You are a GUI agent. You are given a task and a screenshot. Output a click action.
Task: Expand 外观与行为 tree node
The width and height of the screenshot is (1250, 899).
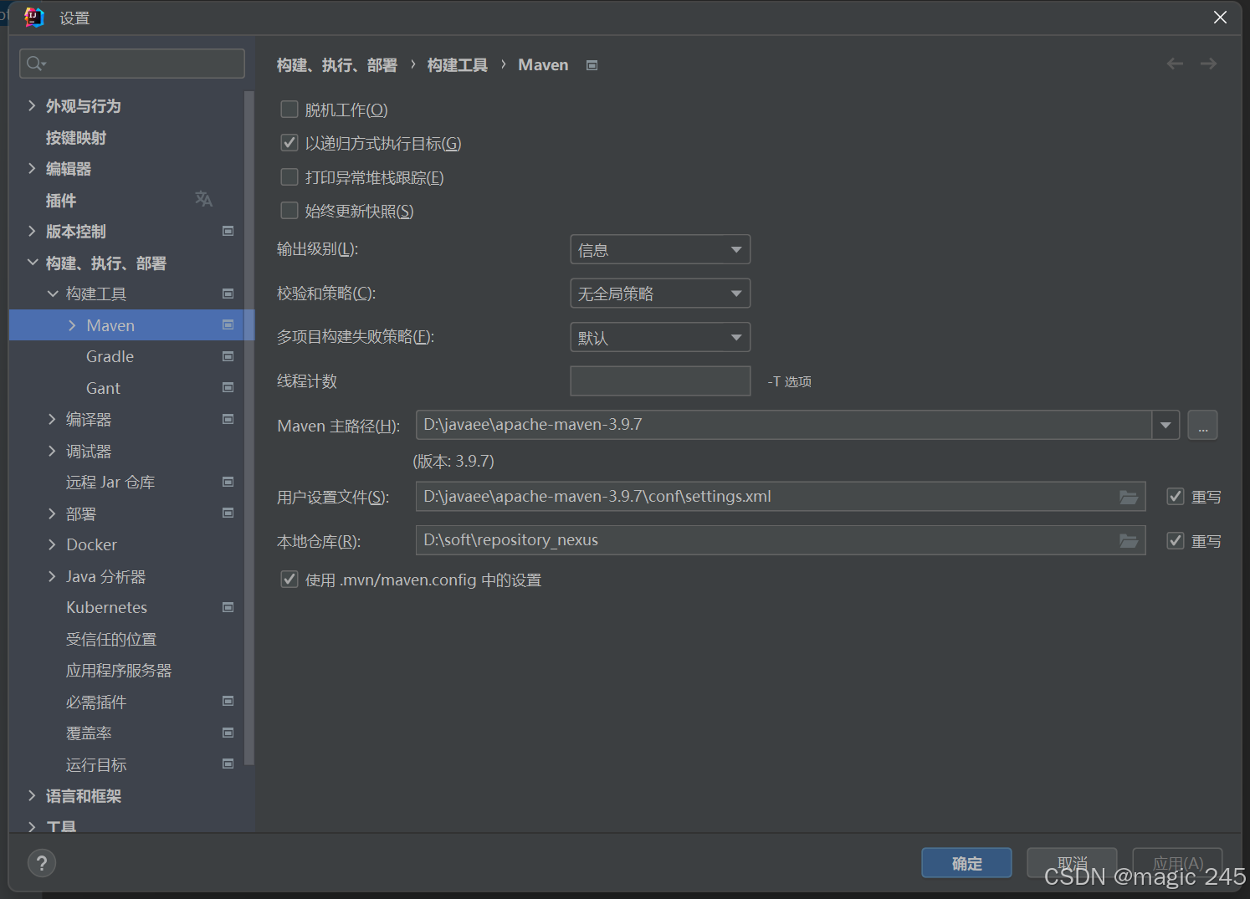click(32, 105)
